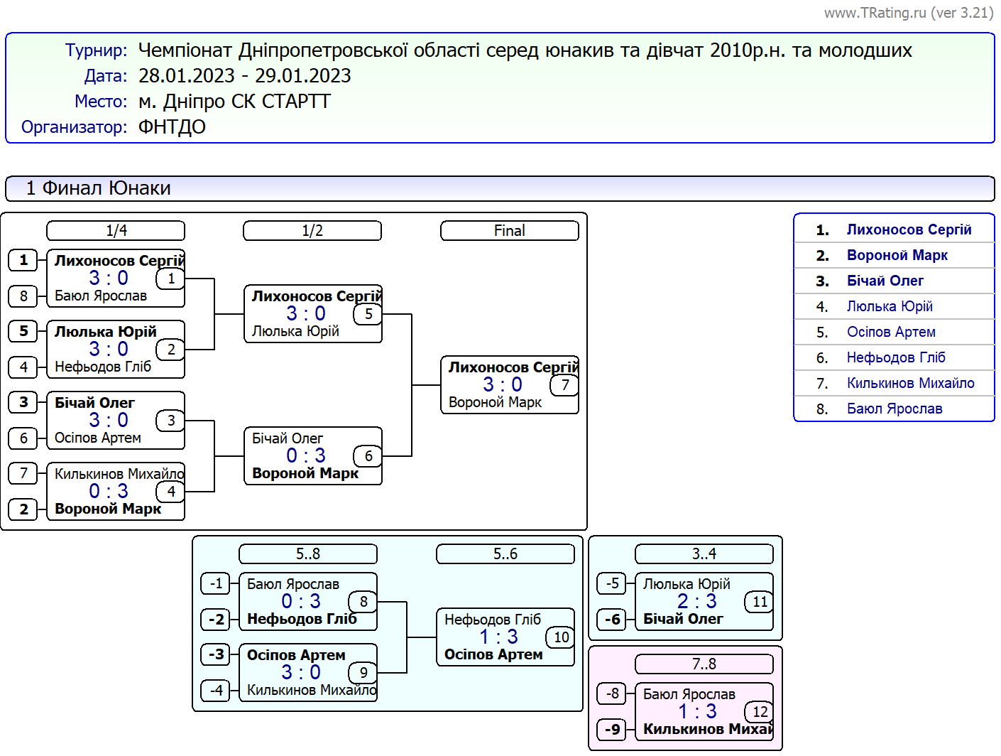Click the tournament name title text
Screen dimensions: 1001x756
pyautogui.click(x=525, y=50)
